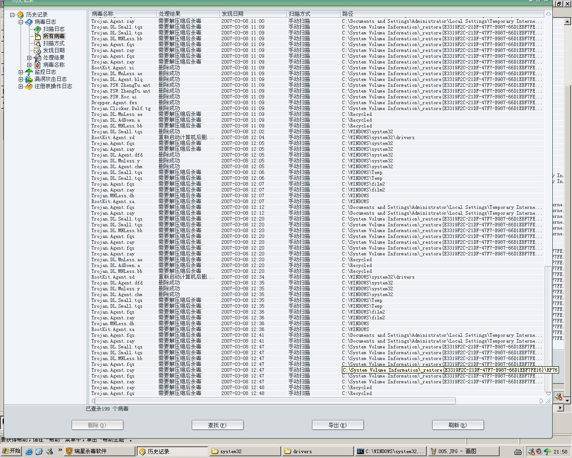The height and width of the screenshot is (458, 572).
Task: Click the 历史记录 root node icon
Action: [21, 15]
